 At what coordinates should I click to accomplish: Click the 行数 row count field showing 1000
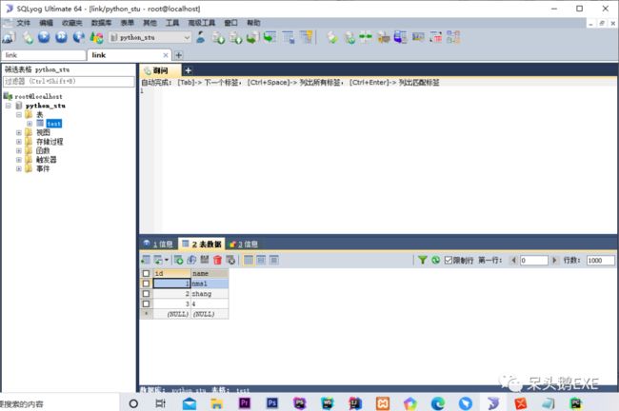[x=601, y=261]
